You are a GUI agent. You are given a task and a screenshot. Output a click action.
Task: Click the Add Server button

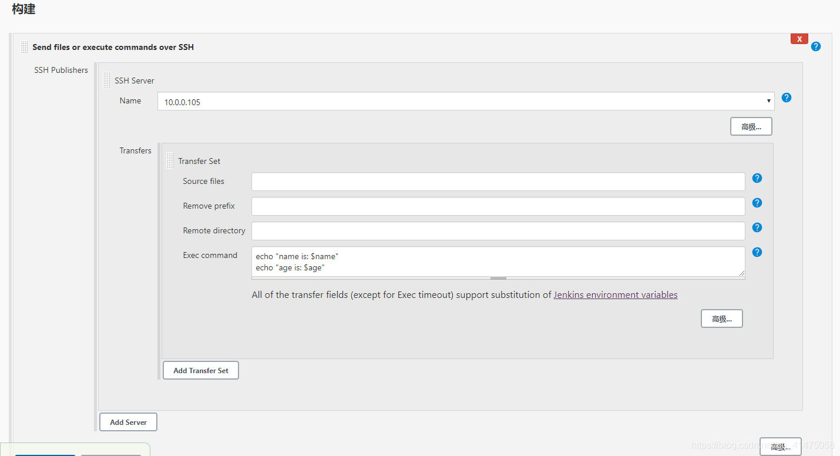coord(128,422)
